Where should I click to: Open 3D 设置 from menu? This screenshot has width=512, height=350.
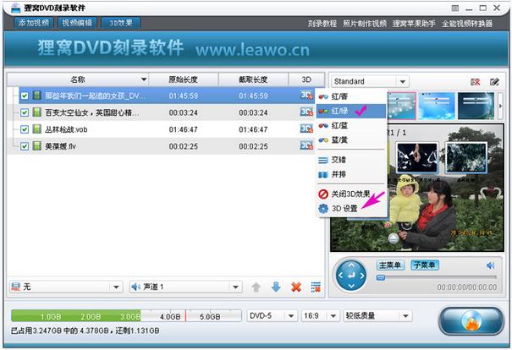coord(351,209)
